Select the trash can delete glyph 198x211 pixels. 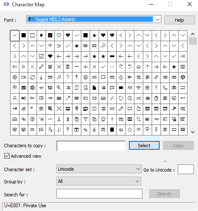[x=68, y=67]
